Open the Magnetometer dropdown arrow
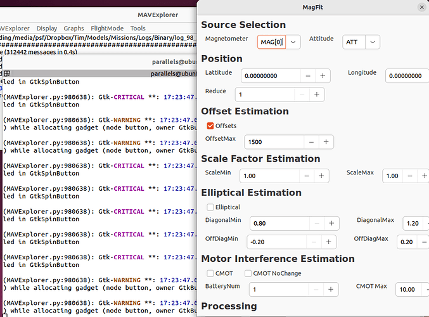Image resolution: width=429 pixels, height=317 pixels. (293, 42)
